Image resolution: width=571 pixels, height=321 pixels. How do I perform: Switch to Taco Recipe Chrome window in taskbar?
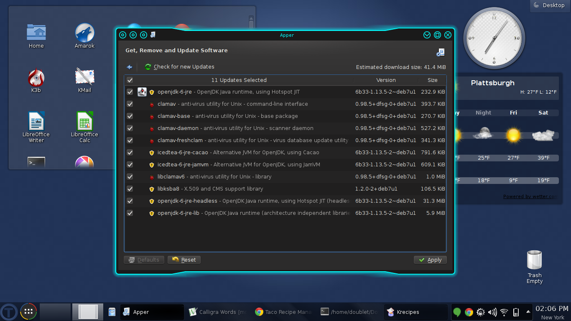284,312
